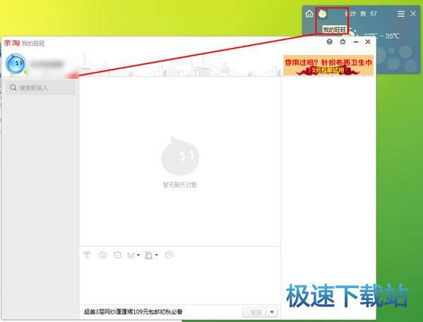This screenshot has width=423, height=322.
Task: Click the 亲淘 logo in title bar
Action: click(12, 43)
